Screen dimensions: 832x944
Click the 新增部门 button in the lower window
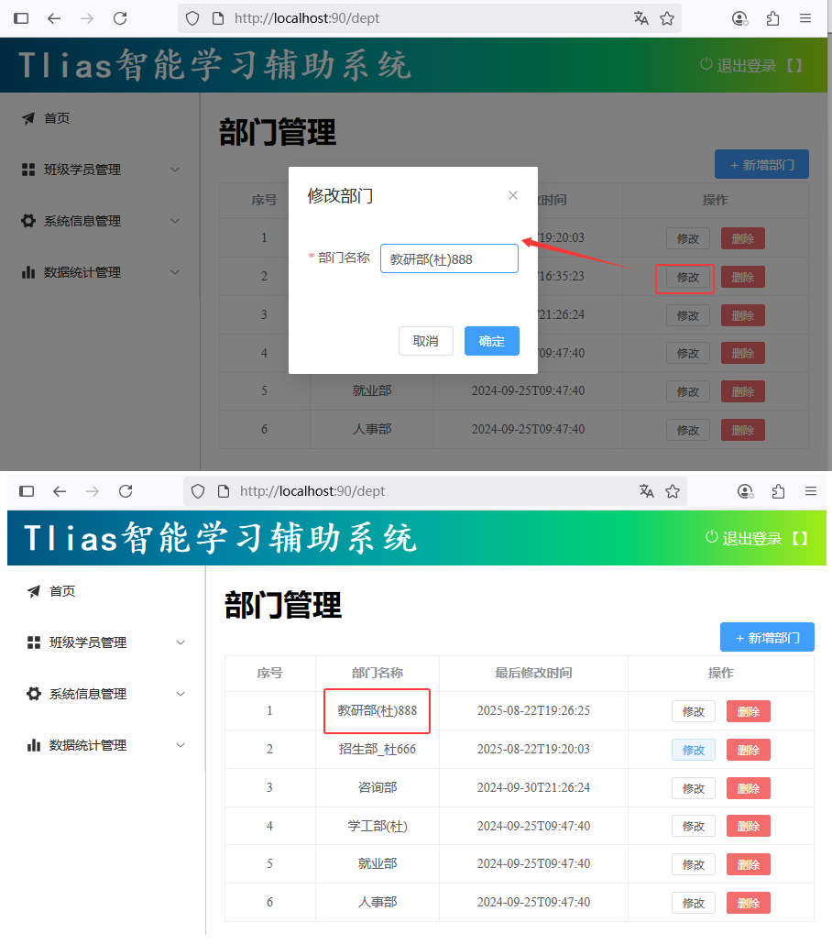click(767, 638)
